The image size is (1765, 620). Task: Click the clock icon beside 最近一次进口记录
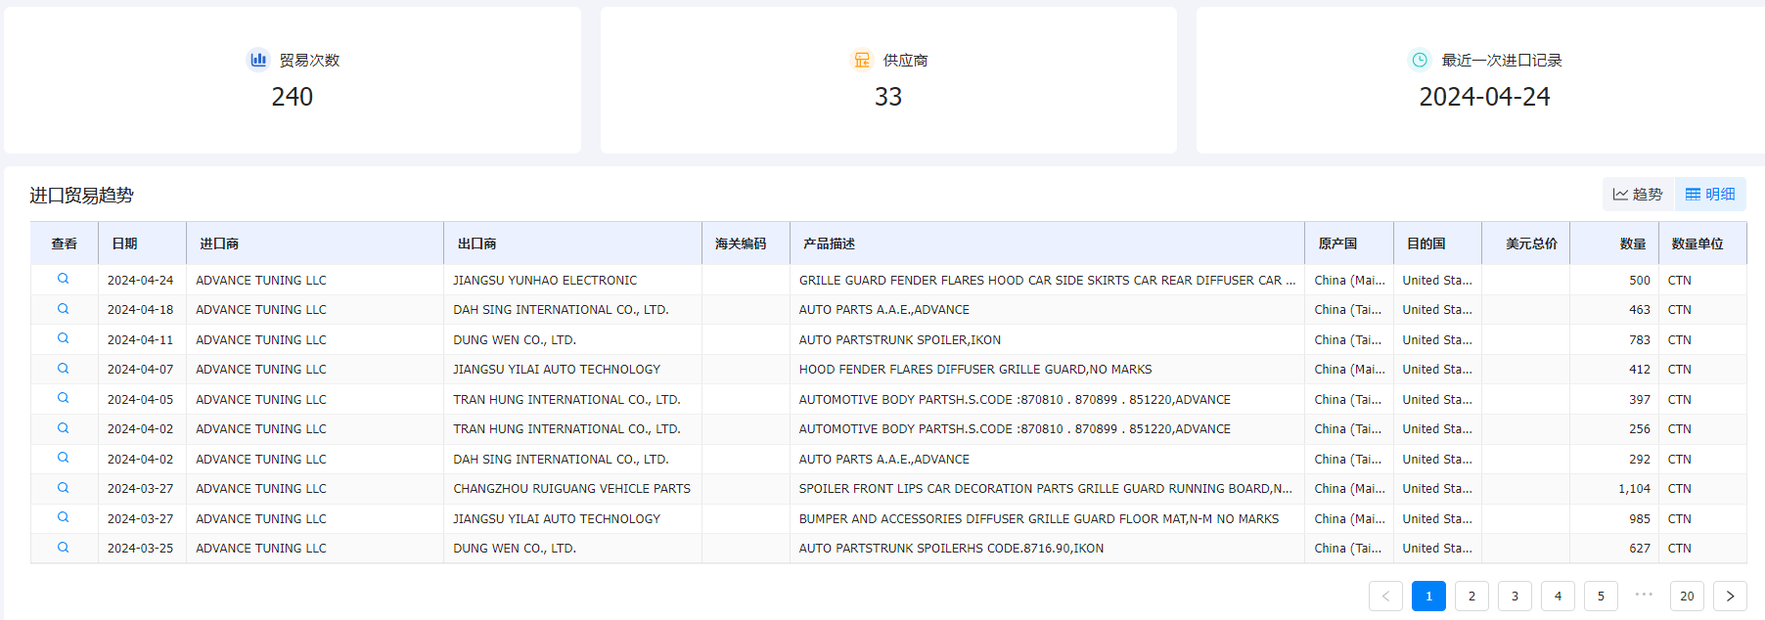click(1419, 60)
